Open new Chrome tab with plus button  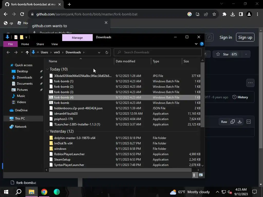click(69, 4)
